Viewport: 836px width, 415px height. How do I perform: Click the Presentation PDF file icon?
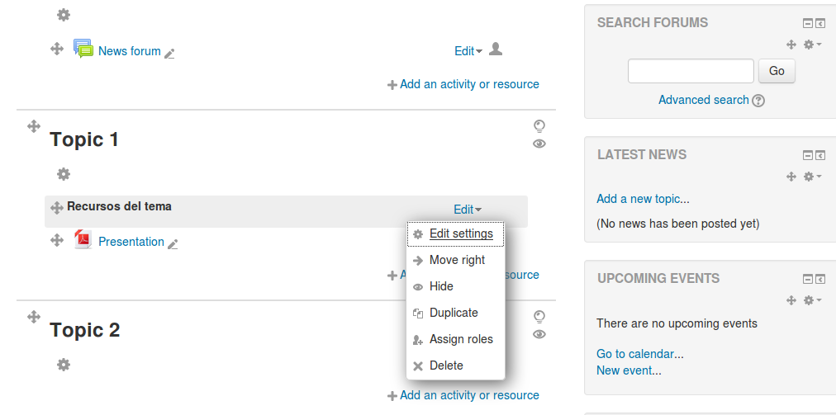[83, 240]
